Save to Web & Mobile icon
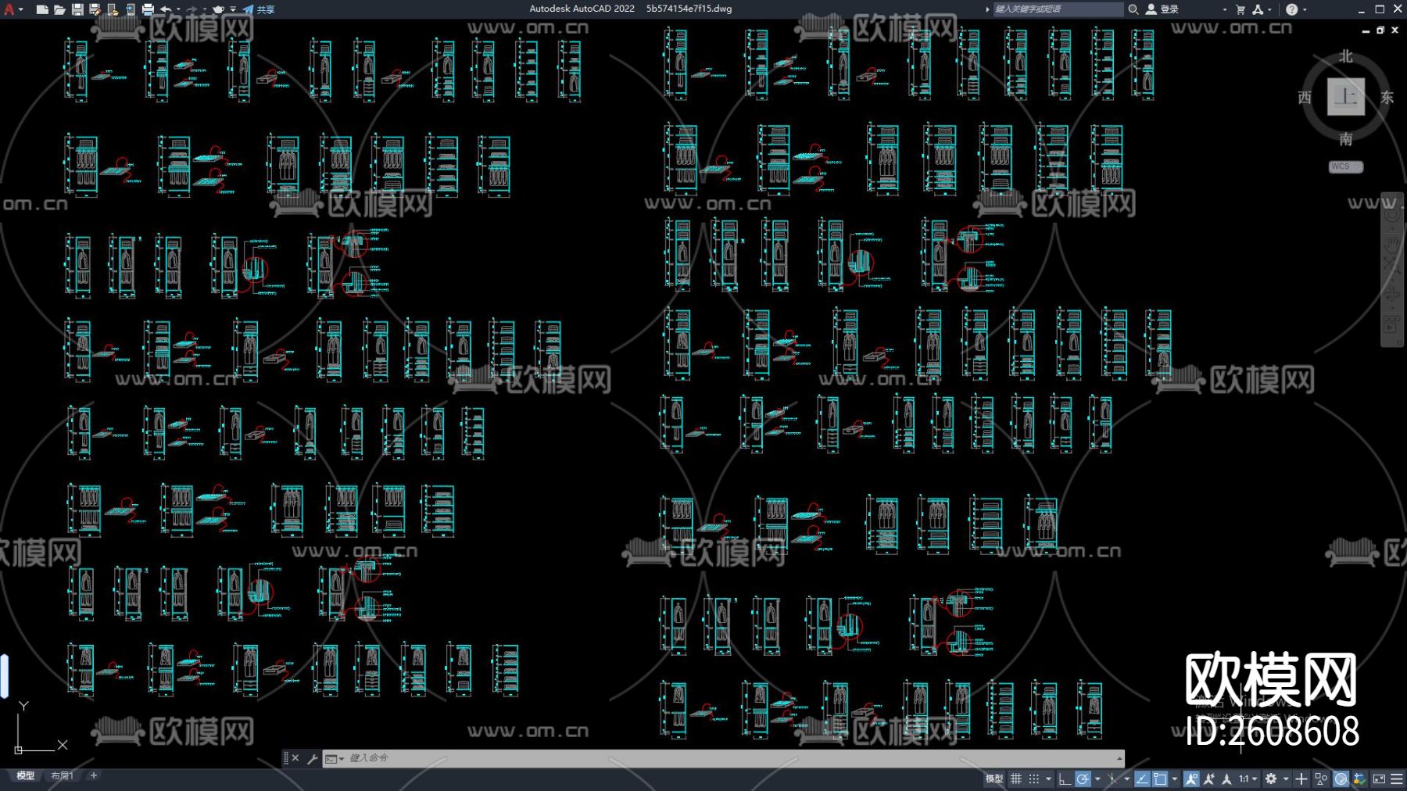1407x791 pixels. click(x=130, y=9)
